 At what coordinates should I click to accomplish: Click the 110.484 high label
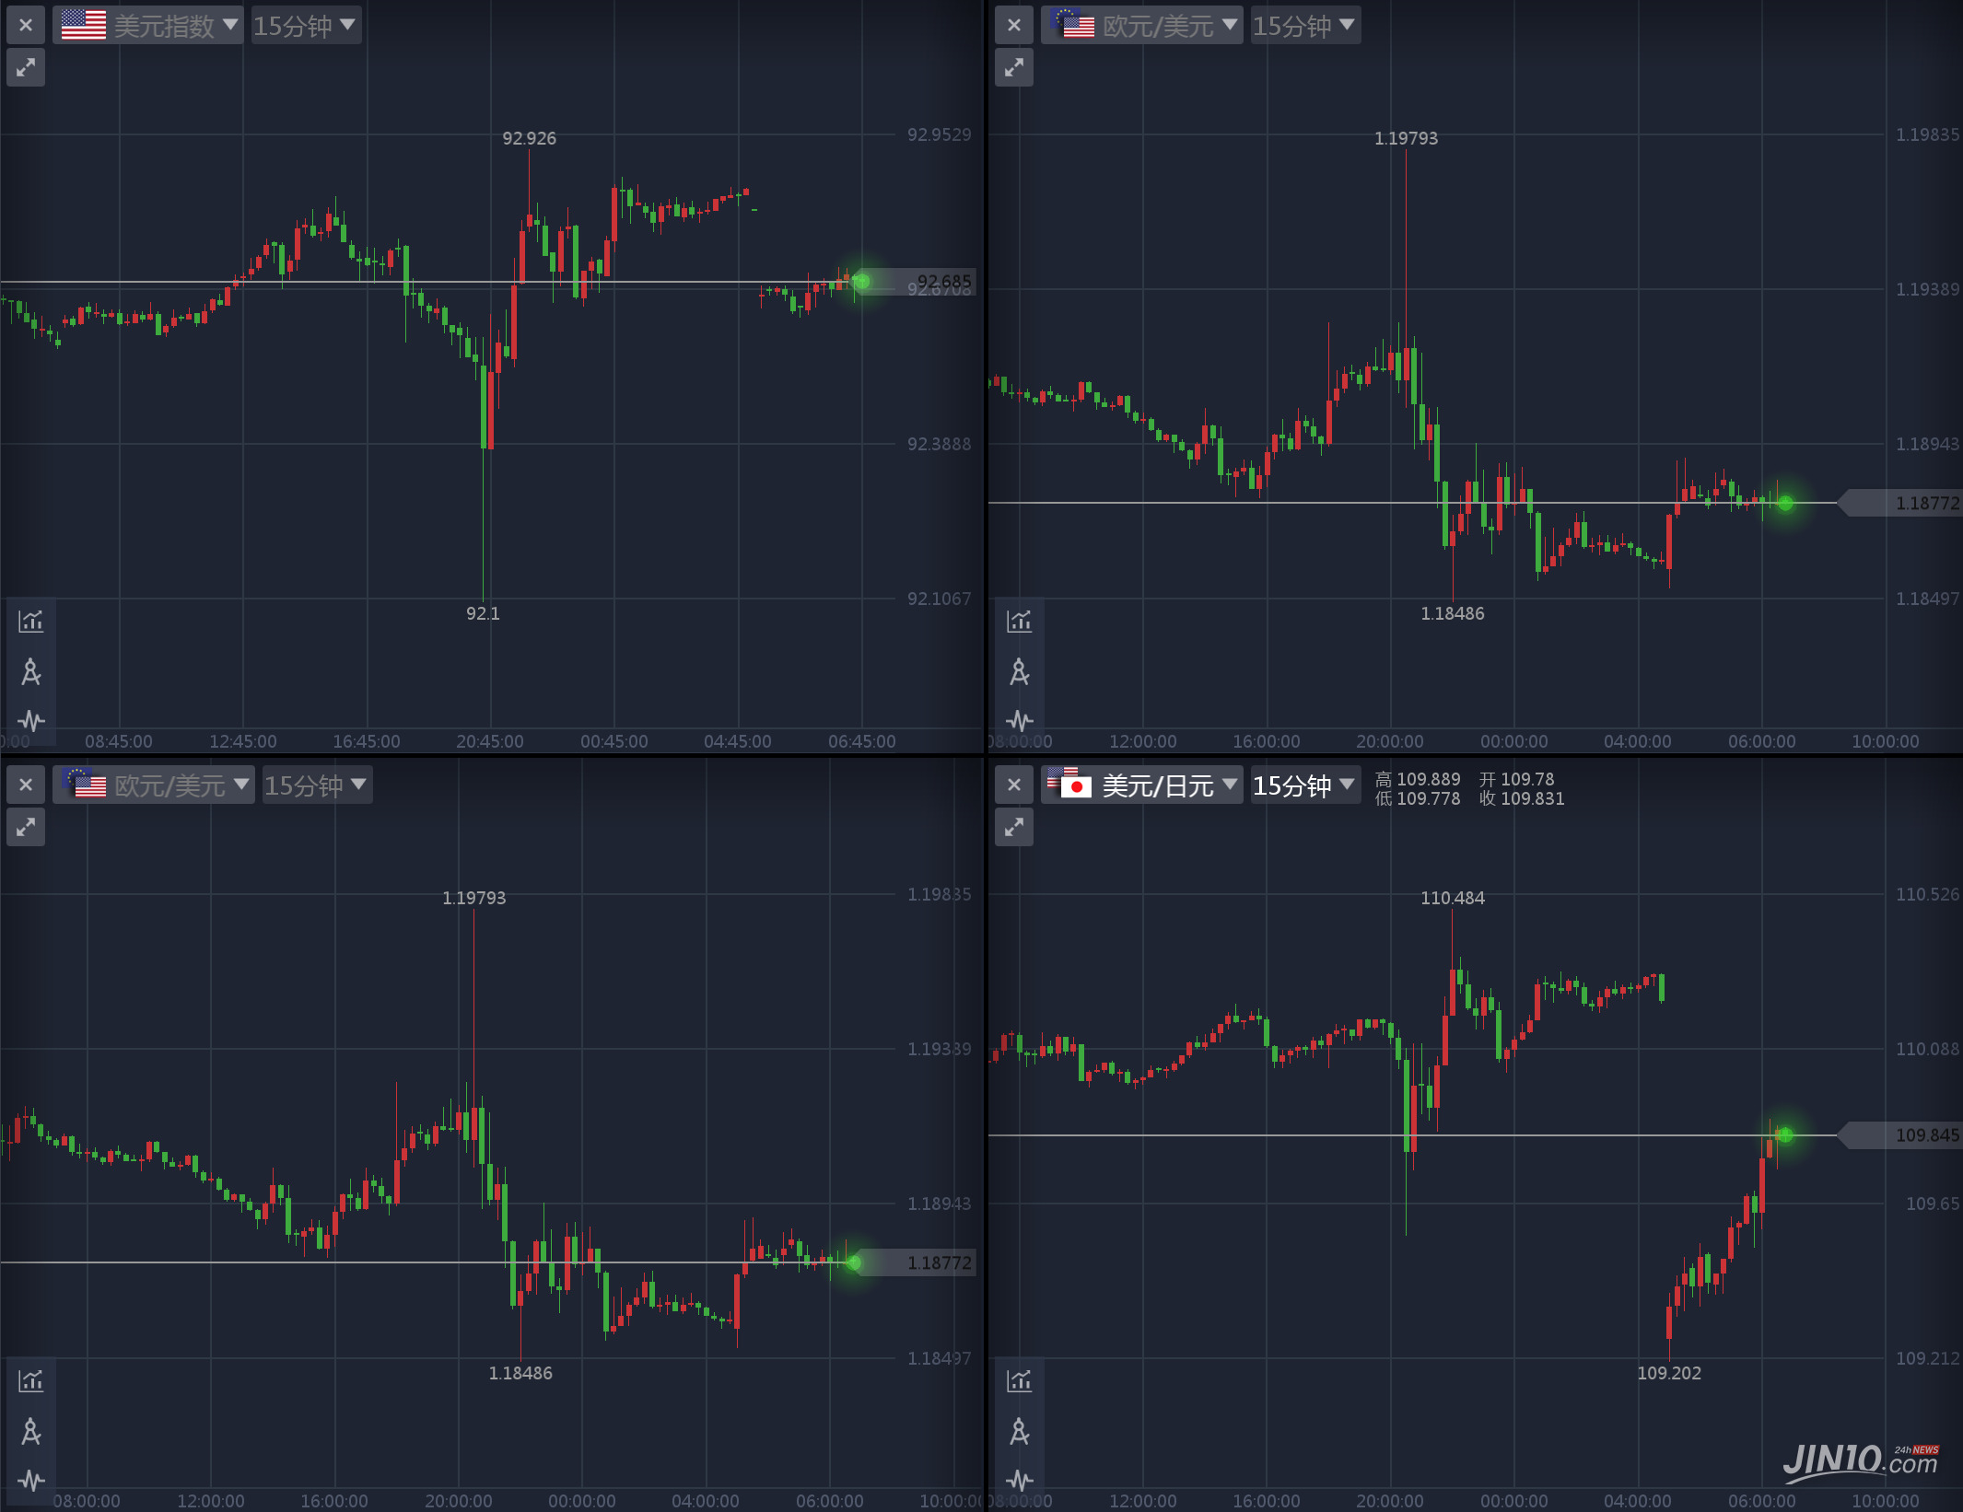coord(1453,898)
